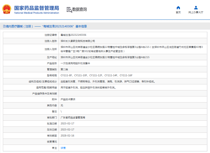
Task: Click the 附件 row label
Action: pyautogui.click(x=54, y=99)
